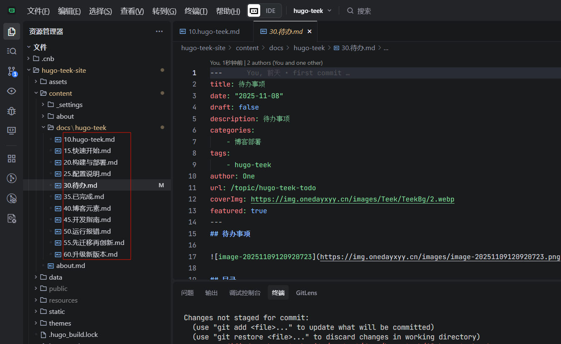
Task: Switch to the 10.hugo-teek.md tab
Action: pyautogui.click(x=213, y=32)
